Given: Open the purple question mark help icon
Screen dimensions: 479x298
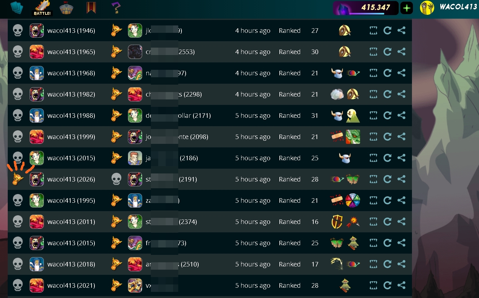Looking at the screenshot, I should (x=116, y=8).
